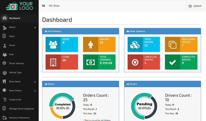
Task: Click the TOTAL EARNINGS $359.48 tile
Action: [x=99, y=62]
